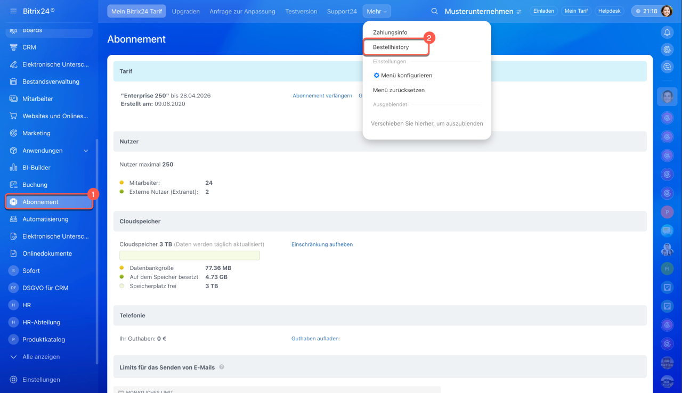This screenshot has height=393, width=682.
Task: Collapse the Mehr dropdown menu
Action: [x=377, y=11]
